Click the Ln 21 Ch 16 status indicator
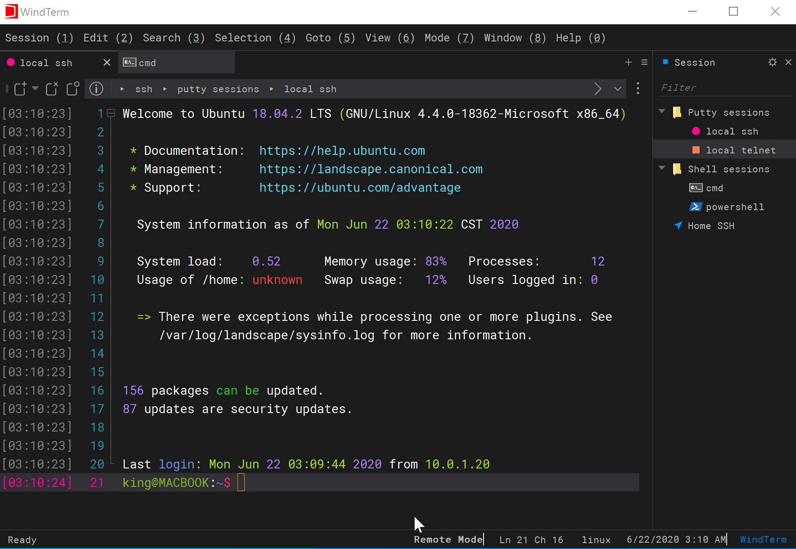 pyautogui.click(x=531, y=540)
